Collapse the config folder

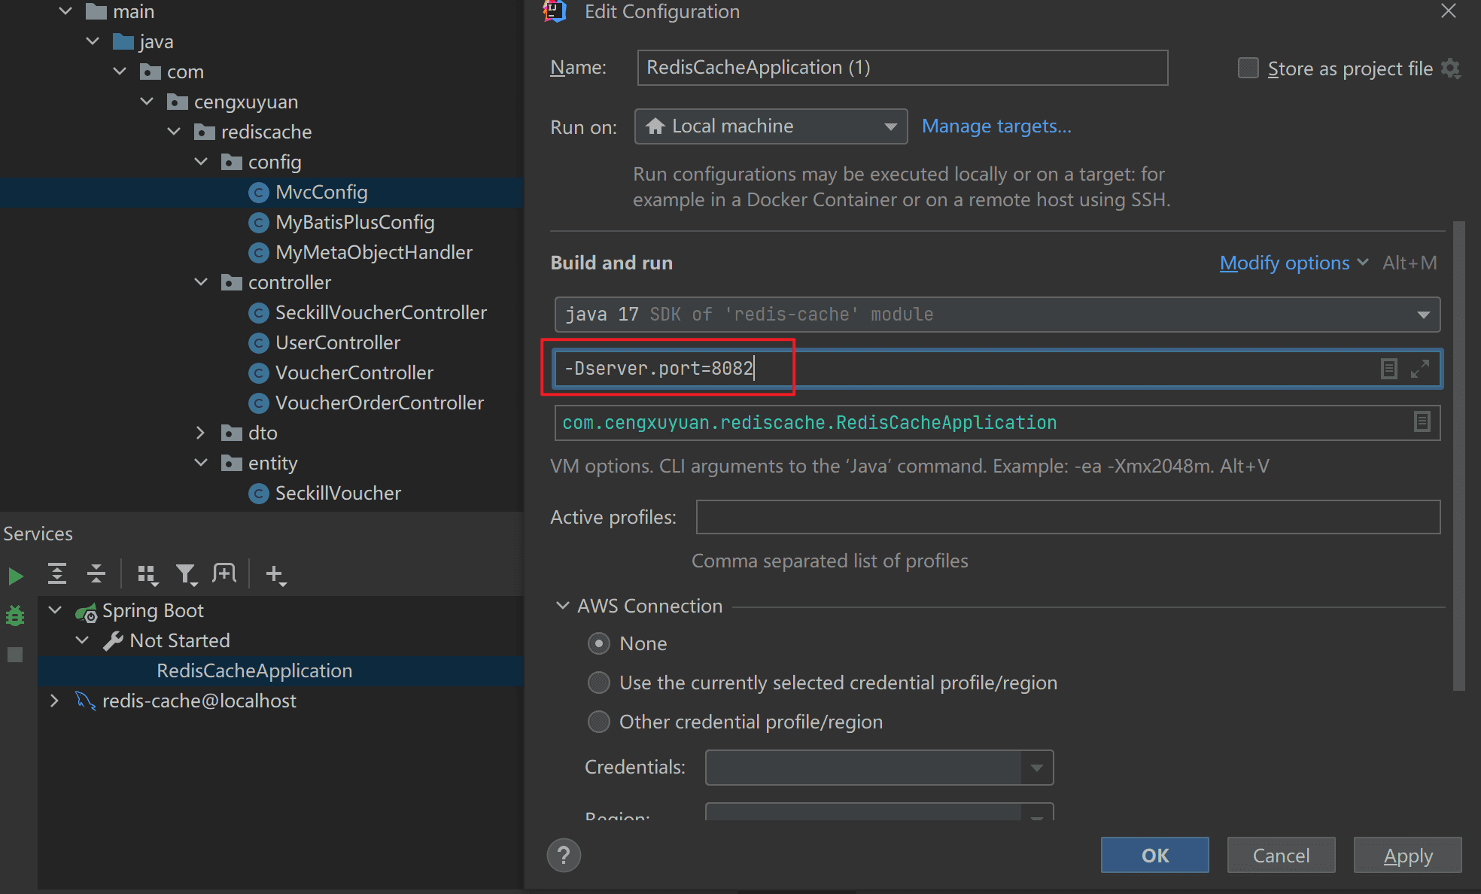pyautogui.click(x=201, y=162)
